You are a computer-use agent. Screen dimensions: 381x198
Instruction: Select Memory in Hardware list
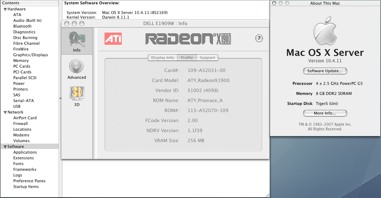click(21, 61)
